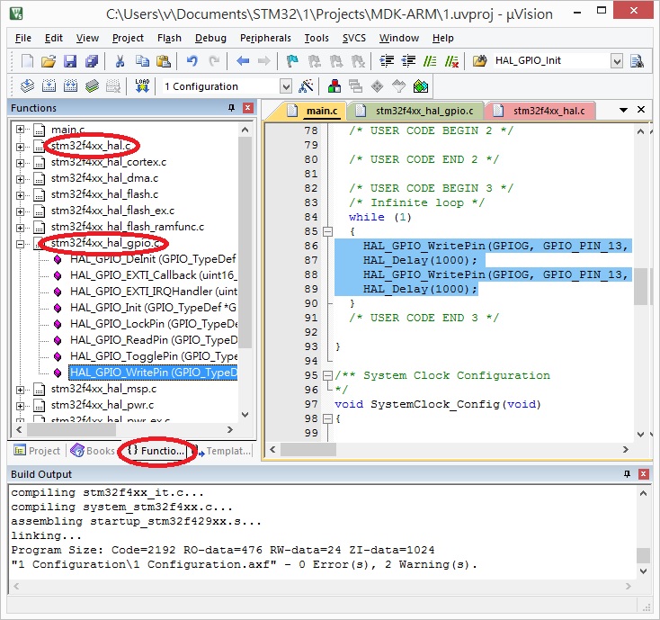Open Manage Run-Time Environment with the green diamond icon
The height and width of the screenshot is (620, 660).
tap(377, 86)
